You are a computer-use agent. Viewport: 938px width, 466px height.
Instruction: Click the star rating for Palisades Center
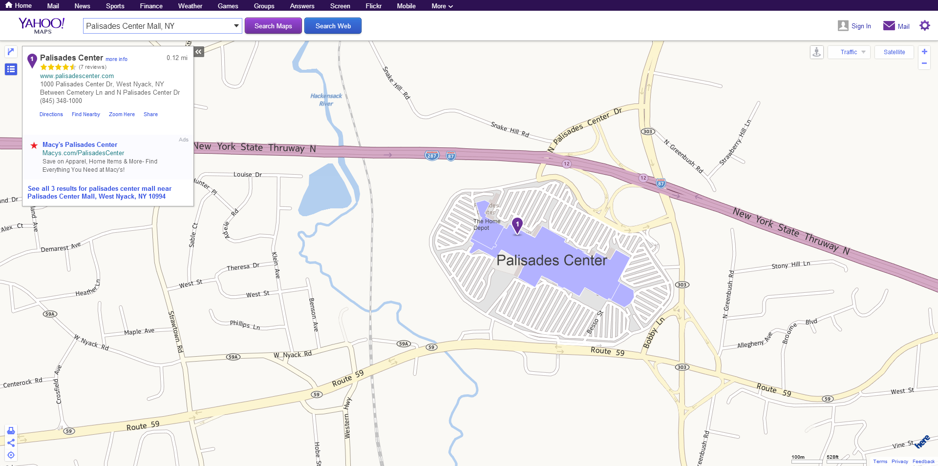pyautogui.click(x=58, y=67)
